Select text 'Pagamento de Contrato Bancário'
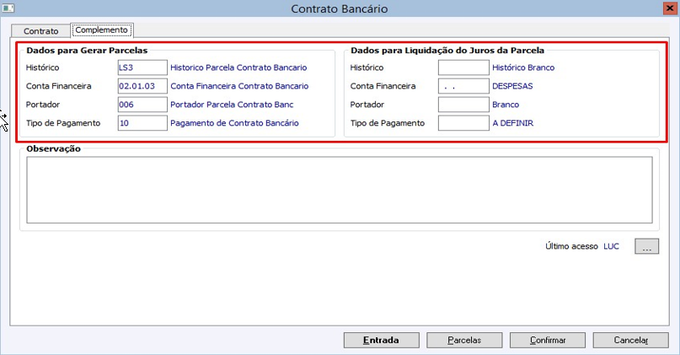The image size is (680, 355). tap(234, 123)
